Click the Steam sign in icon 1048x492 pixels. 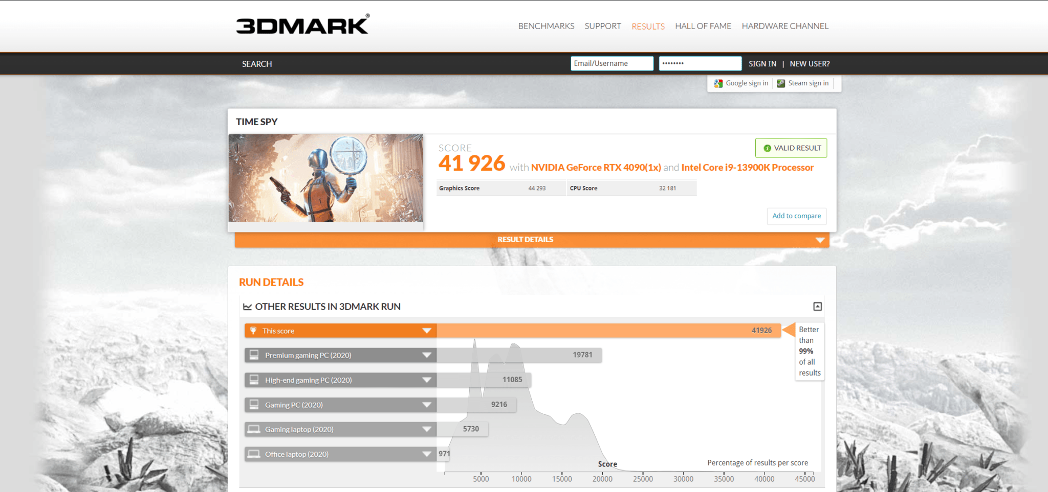click(x=781, y=83)
